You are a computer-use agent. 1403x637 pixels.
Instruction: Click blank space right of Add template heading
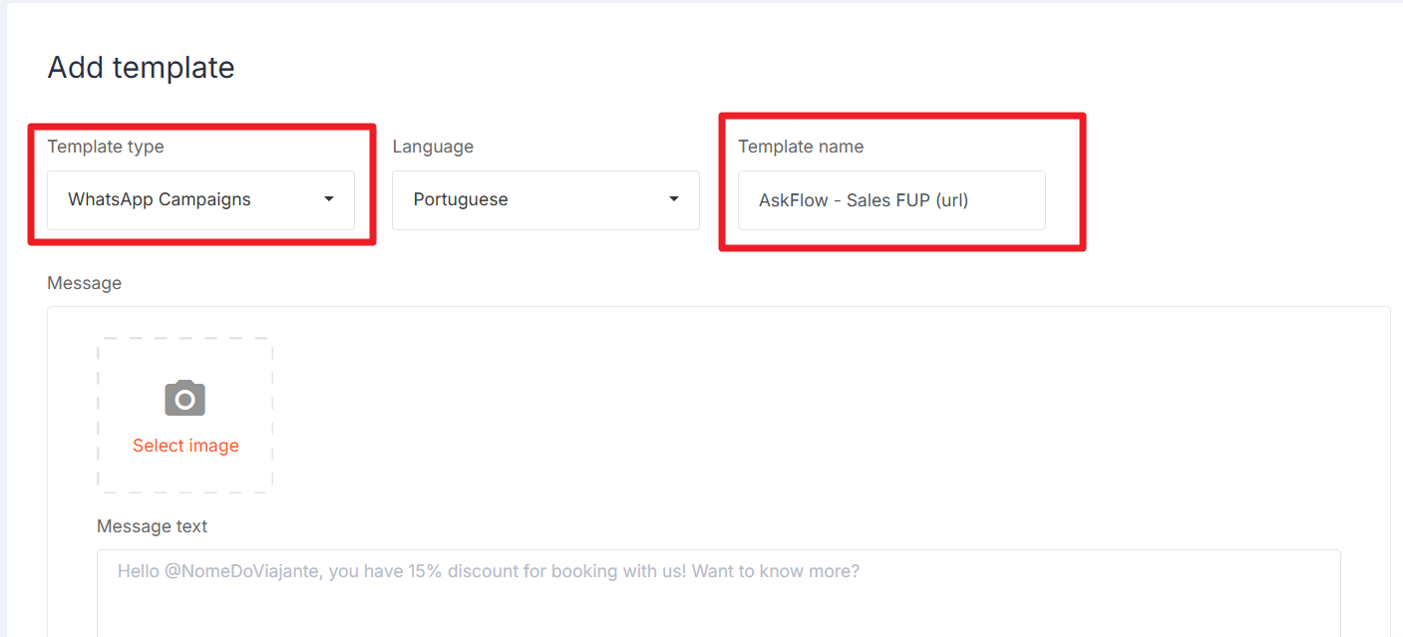point(798,68)
